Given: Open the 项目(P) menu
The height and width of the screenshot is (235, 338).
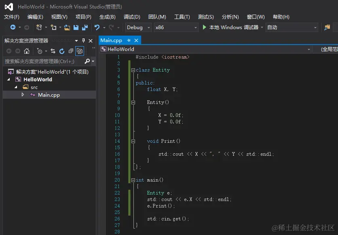Looking at the screenshot, I should (x=83, y=17).
